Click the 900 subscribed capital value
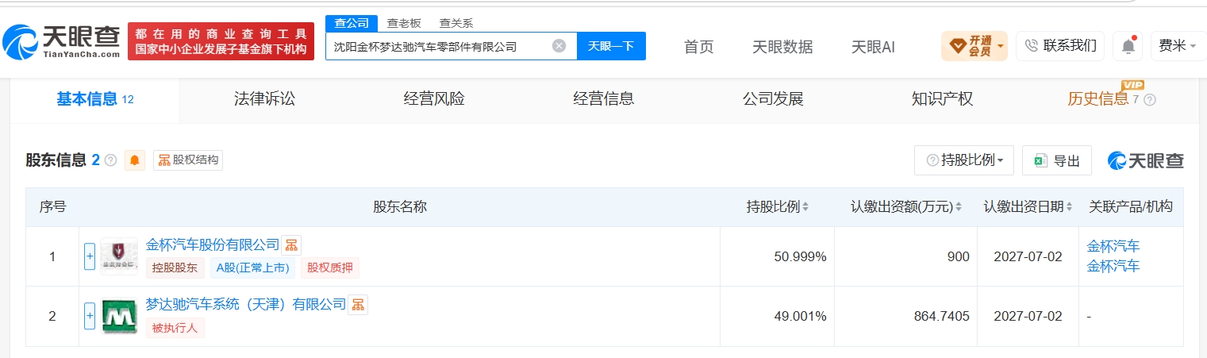The image size is (1207, 358). coord(958,256)
